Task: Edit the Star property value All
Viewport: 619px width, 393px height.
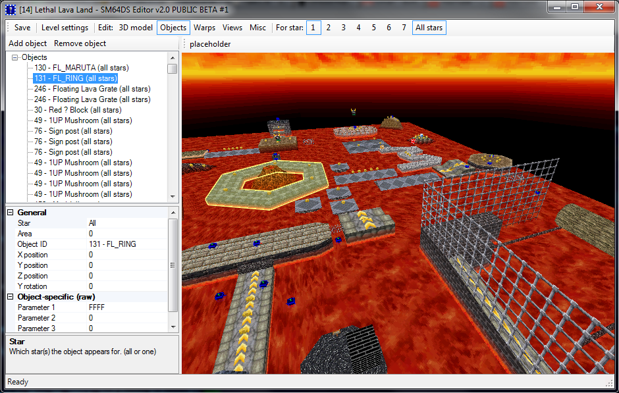Action: [127, 223]
